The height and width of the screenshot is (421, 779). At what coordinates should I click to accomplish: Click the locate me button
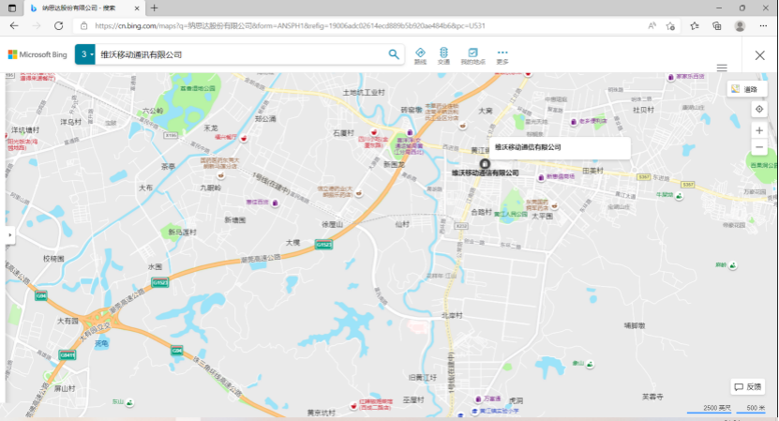click(759, 110)
